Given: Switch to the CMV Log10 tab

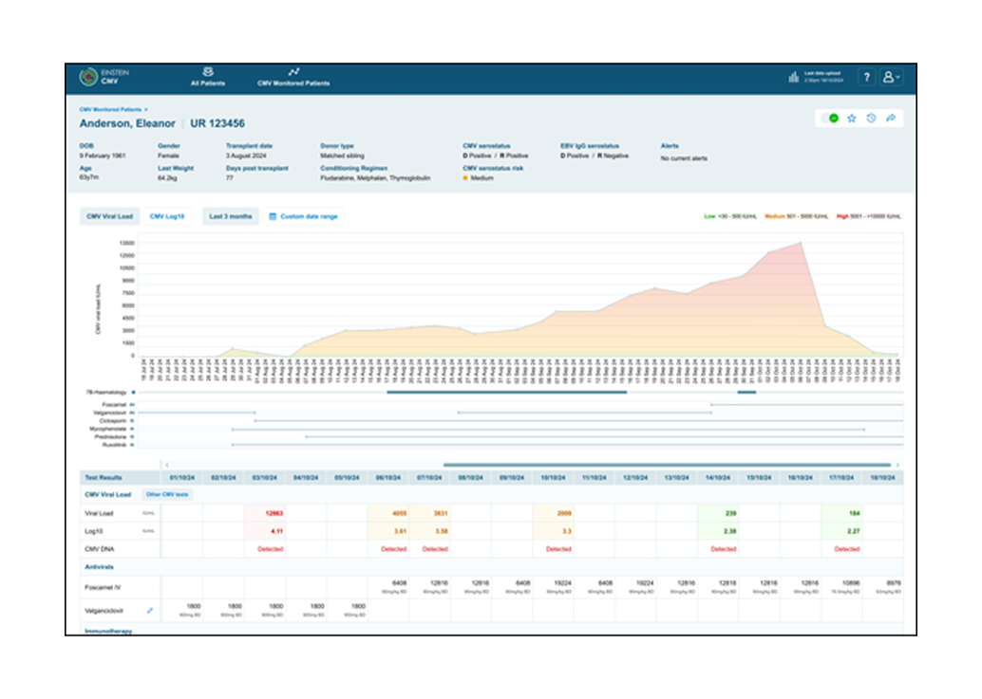Looking at the screenshot, I should click(167, 216).
